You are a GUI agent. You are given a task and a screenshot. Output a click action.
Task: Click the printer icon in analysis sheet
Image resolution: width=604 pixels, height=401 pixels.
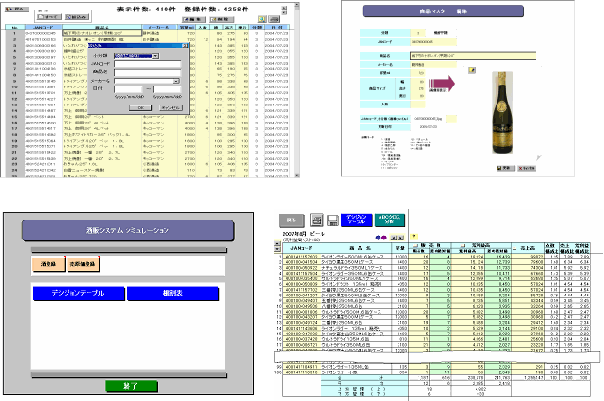click(x=317, y=220)
